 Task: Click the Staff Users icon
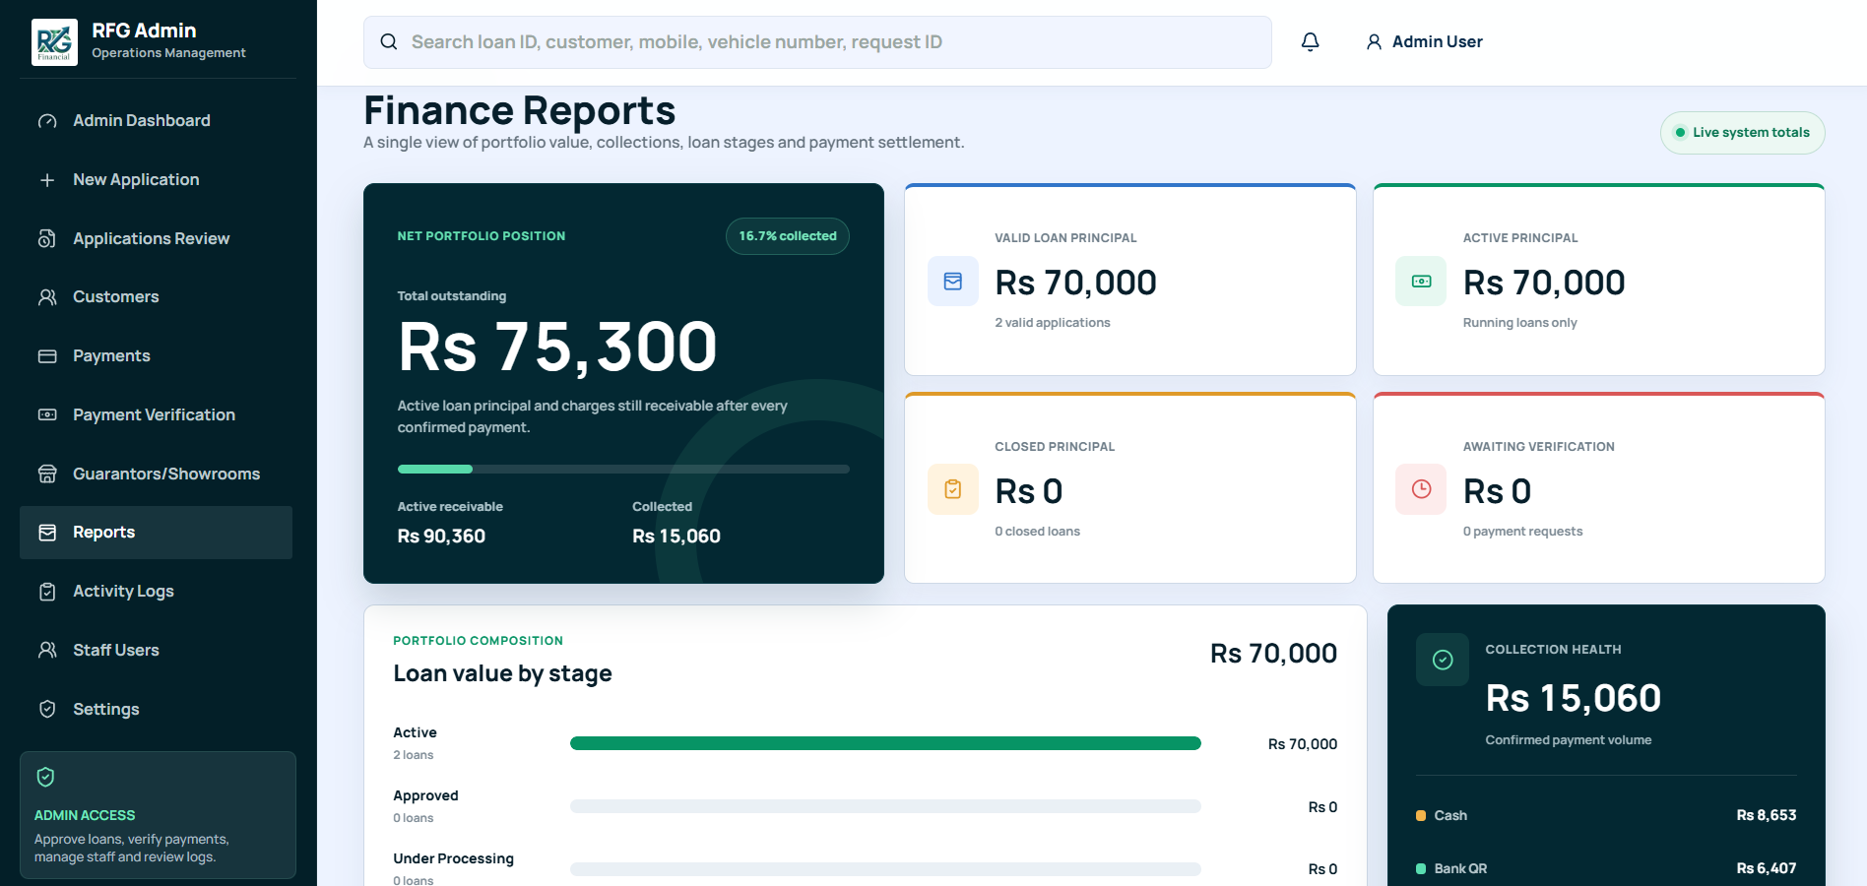click(47, 651)
